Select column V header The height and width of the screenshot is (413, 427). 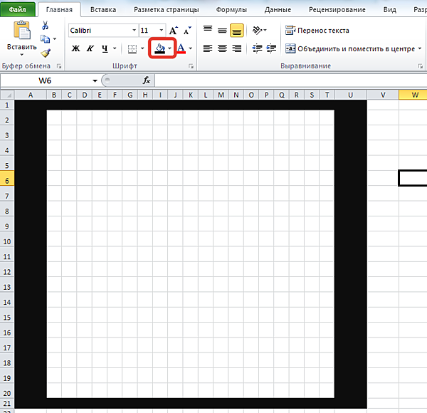pyautogui.click(x=383, y=95)
